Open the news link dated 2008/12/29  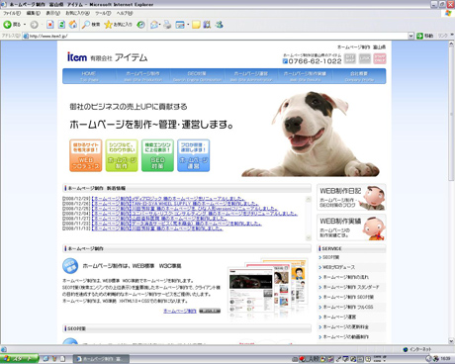168,199
